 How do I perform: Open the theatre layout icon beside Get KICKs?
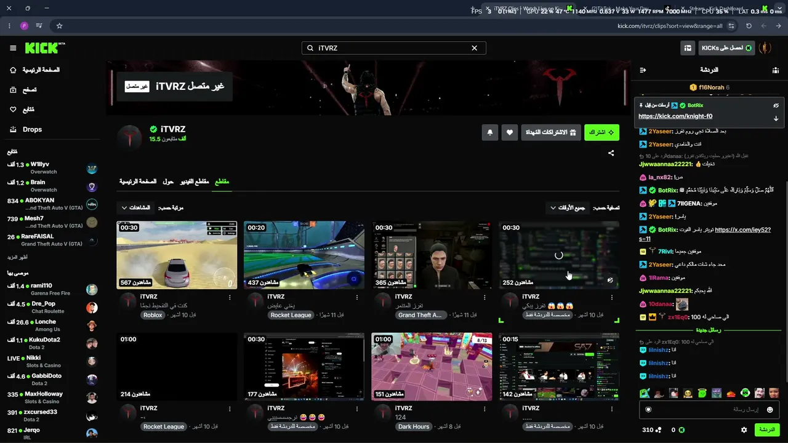(x=688, y=48)
